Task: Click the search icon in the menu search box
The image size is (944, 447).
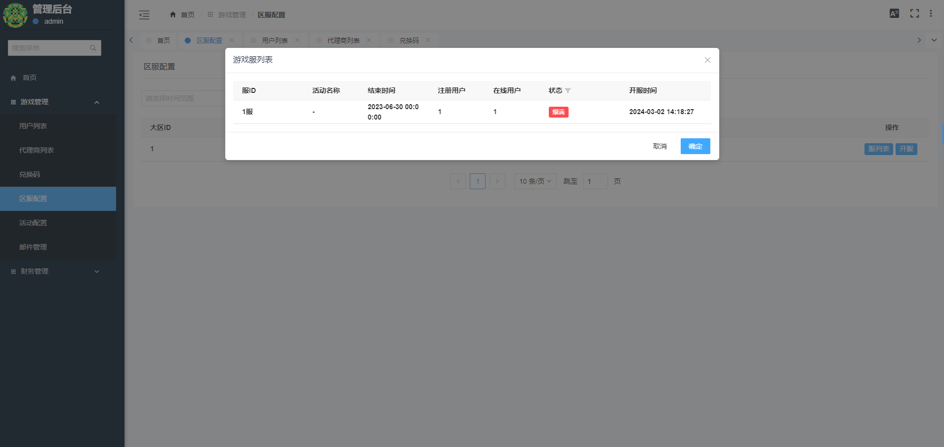Action: [x=93, y=47]
